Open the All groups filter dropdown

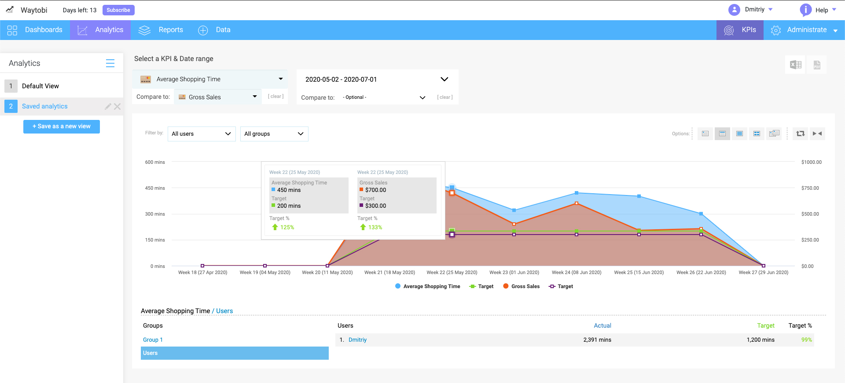pyautogui.click(x=274, y=134)
